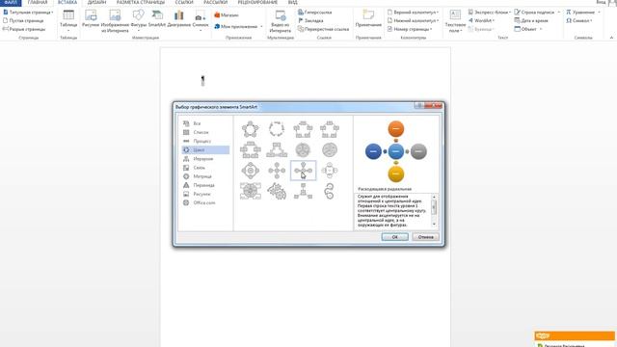Expand the Объект object dropdown
The image size is (617, 347).
528,29
